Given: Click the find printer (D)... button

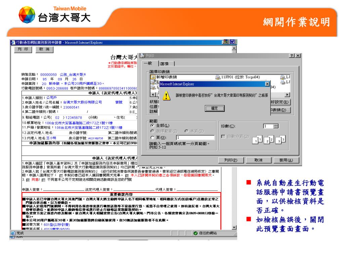Looking at the screenshot, I should (x=280, y=110).
